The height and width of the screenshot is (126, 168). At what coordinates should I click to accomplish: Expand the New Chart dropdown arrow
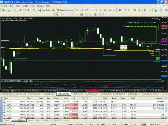click(5, 10)
